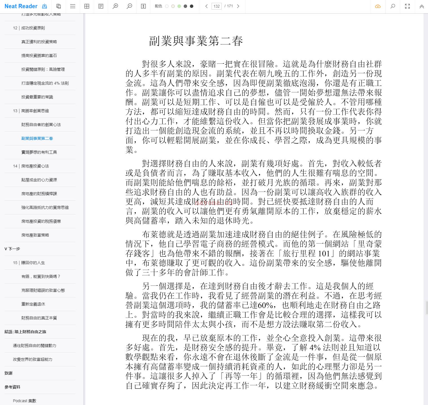Open chapter 12 成功投資原則
The image size is (428, 405).
pyautogui.click(x=29, y=28)
